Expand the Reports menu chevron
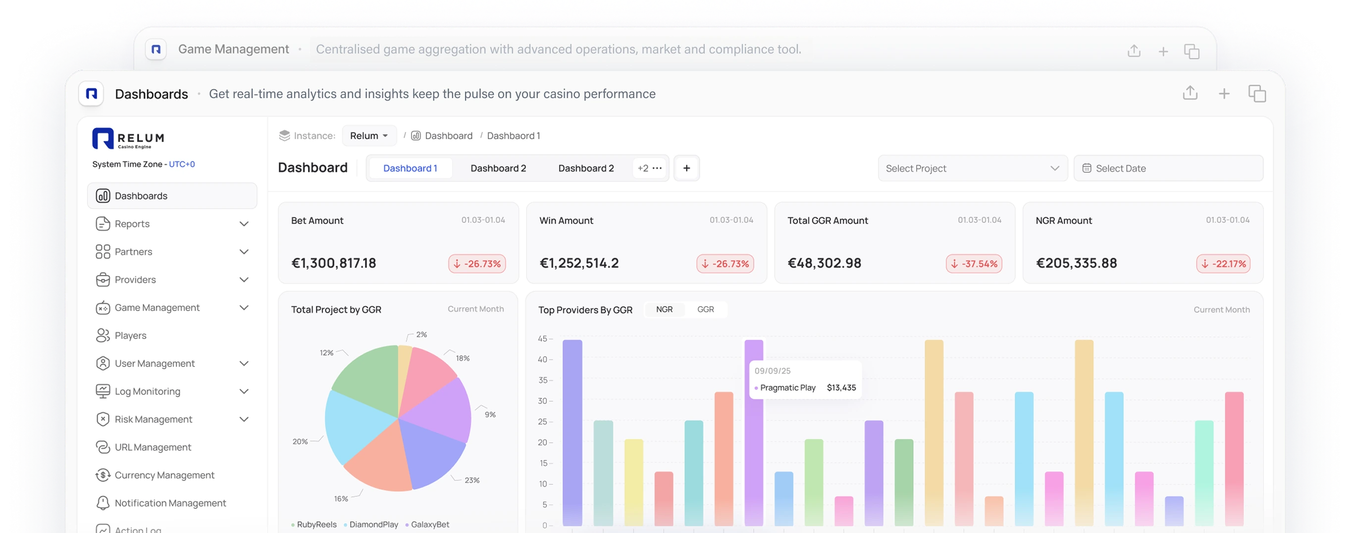 coord(244,224)
